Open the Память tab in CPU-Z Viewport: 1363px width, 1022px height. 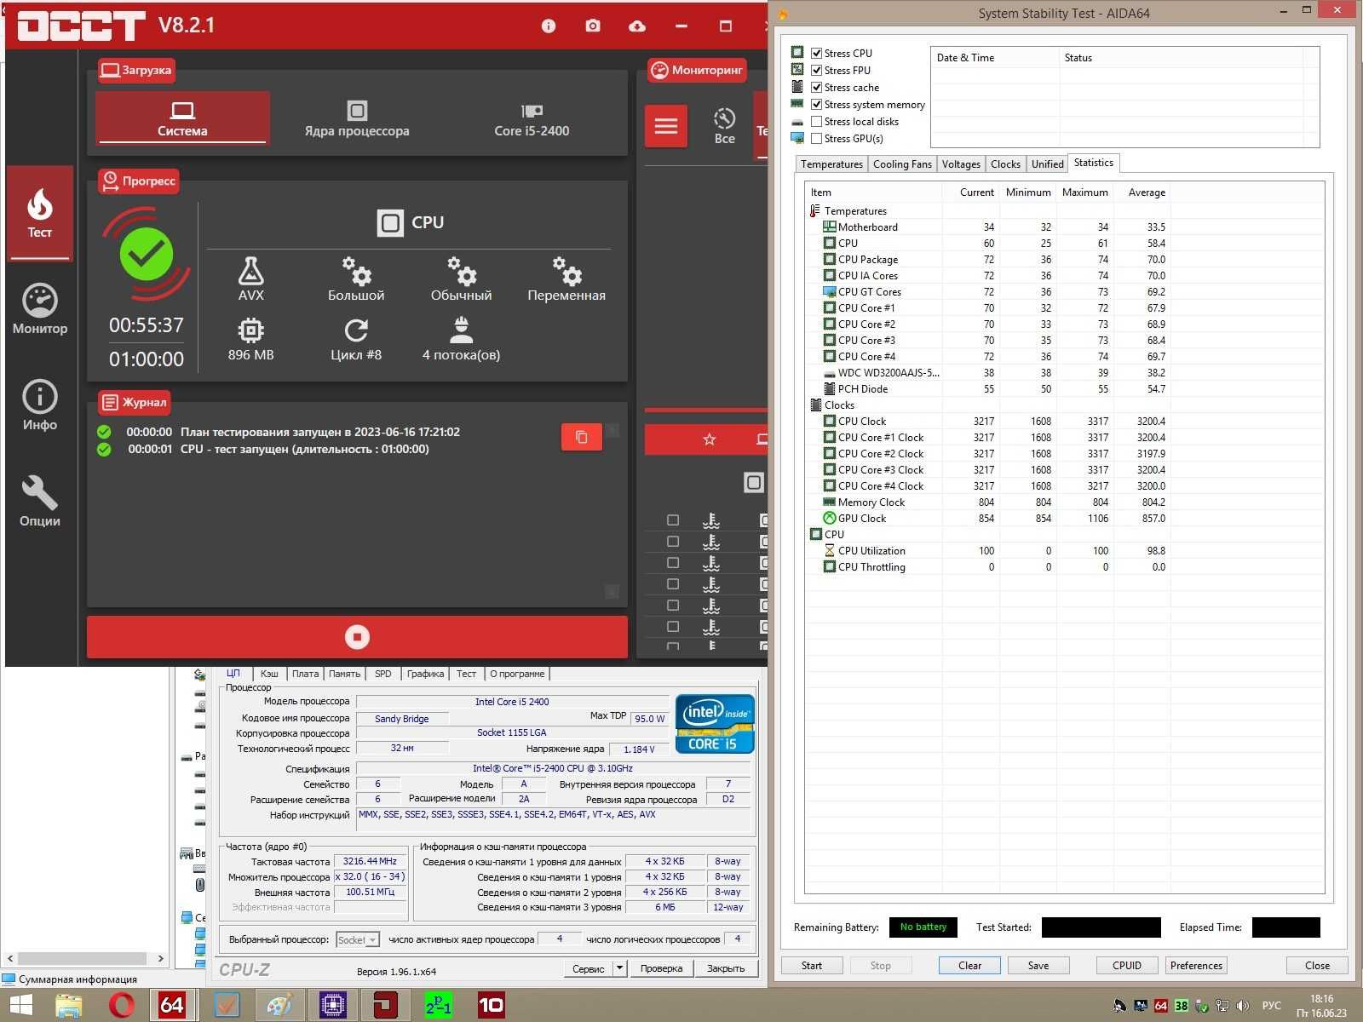pos(344,674)
